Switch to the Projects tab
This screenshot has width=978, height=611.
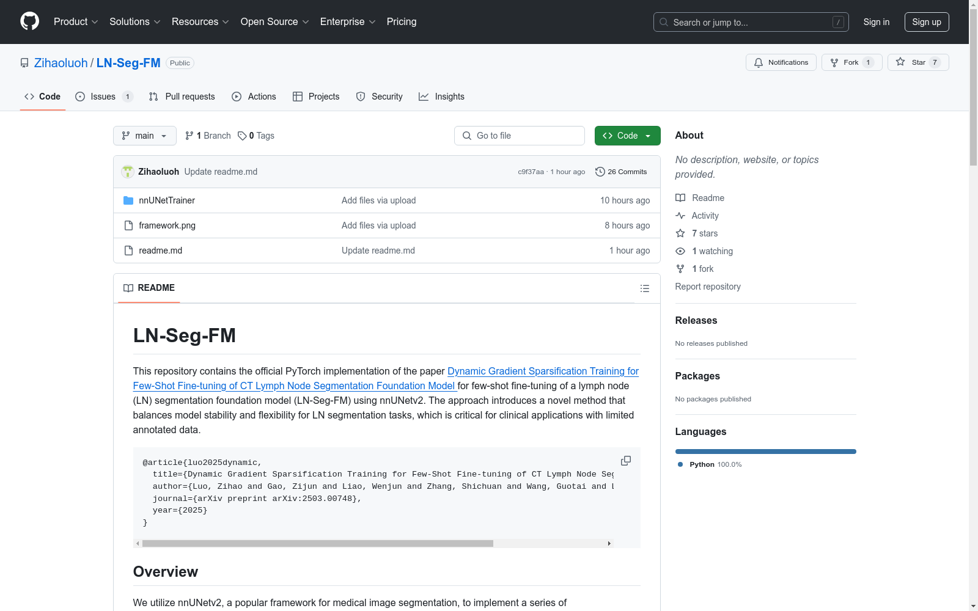pyautogui.click(x=316, y=97)
